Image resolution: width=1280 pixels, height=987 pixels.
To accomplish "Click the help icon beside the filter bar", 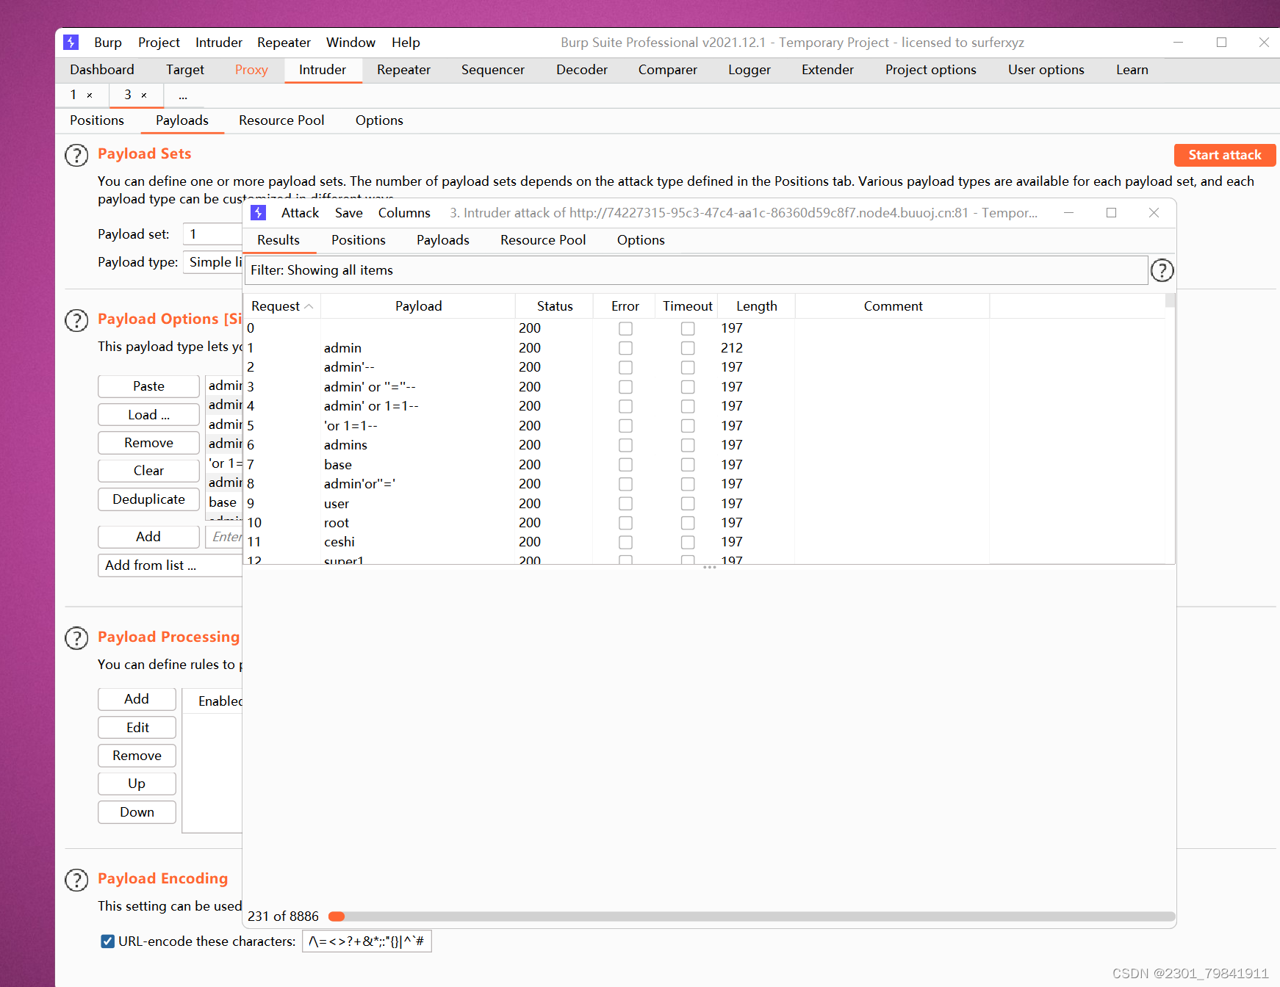I will click(x=1162, y=270).
